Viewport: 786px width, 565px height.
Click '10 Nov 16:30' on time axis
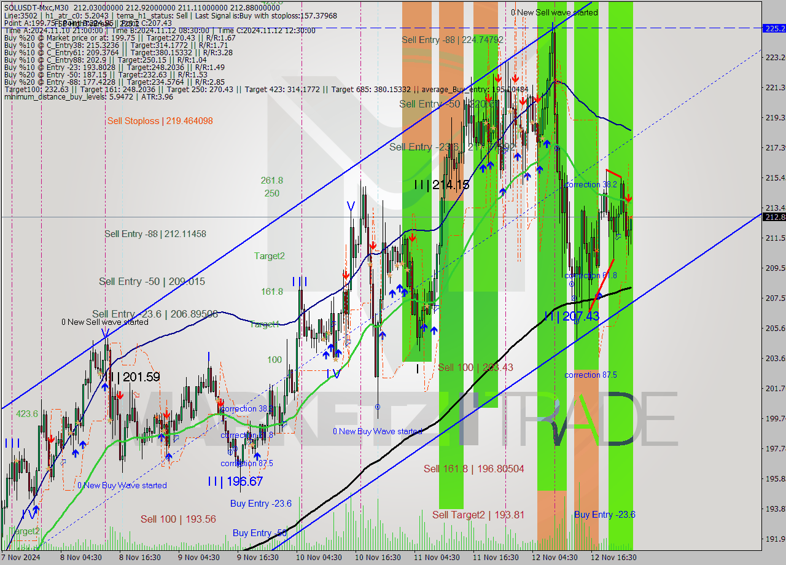click(x=378, y=558)
